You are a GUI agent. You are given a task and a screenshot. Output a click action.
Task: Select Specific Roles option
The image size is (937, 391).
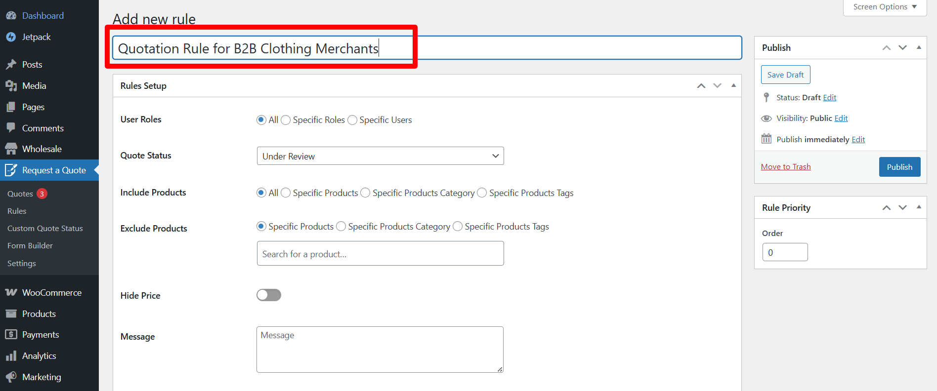pos(286,120)
